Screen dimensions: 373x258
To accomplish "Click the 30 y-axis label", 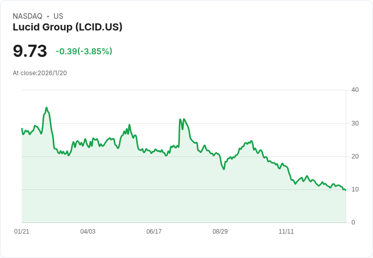I will click(355, 123).
